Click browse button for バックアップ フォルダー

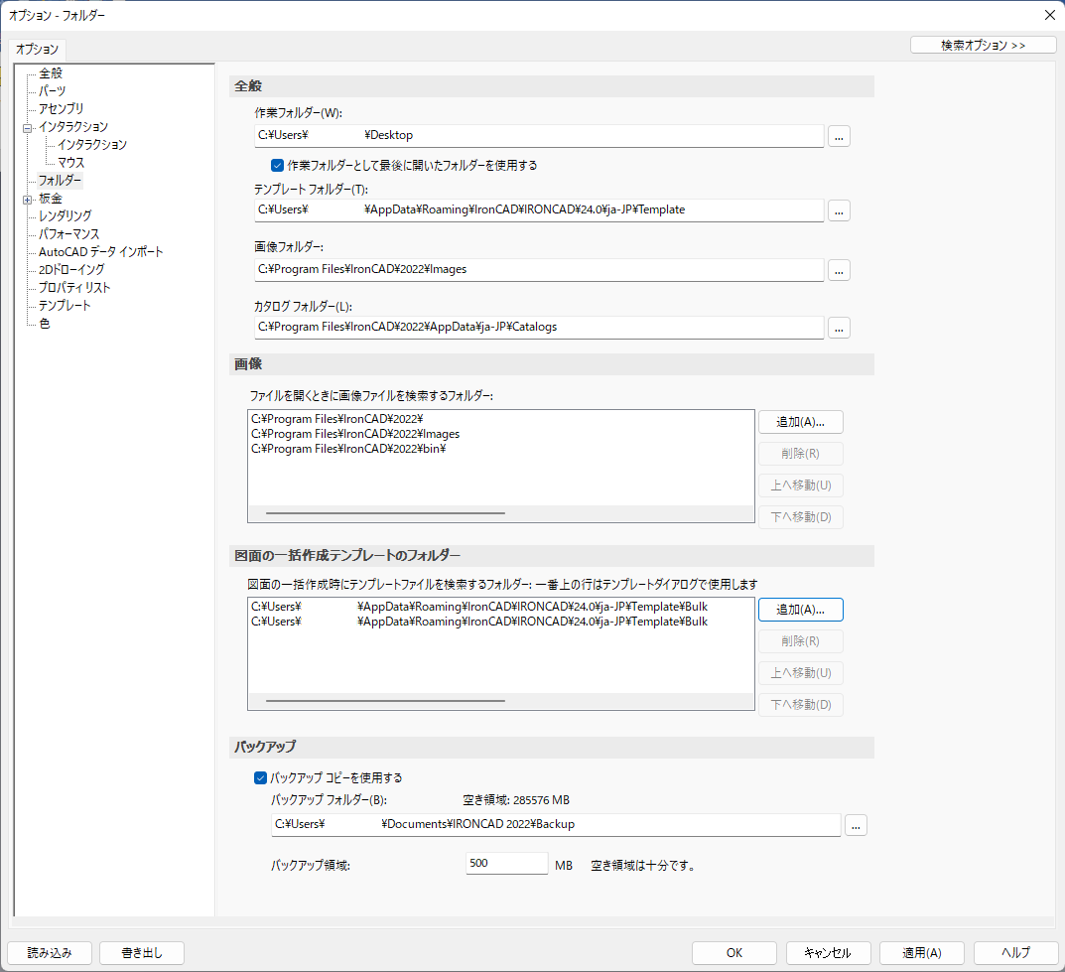pyautogui.click(x=856, y=825)
